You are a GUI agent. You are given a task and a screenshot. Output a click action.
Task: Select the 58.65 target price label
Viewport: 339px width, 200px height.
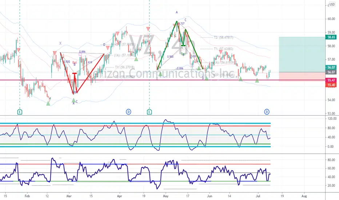point(331,37)
